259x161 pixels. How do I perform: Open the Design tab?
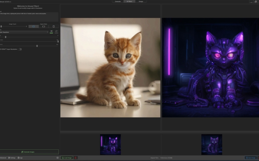coord(141,2)
